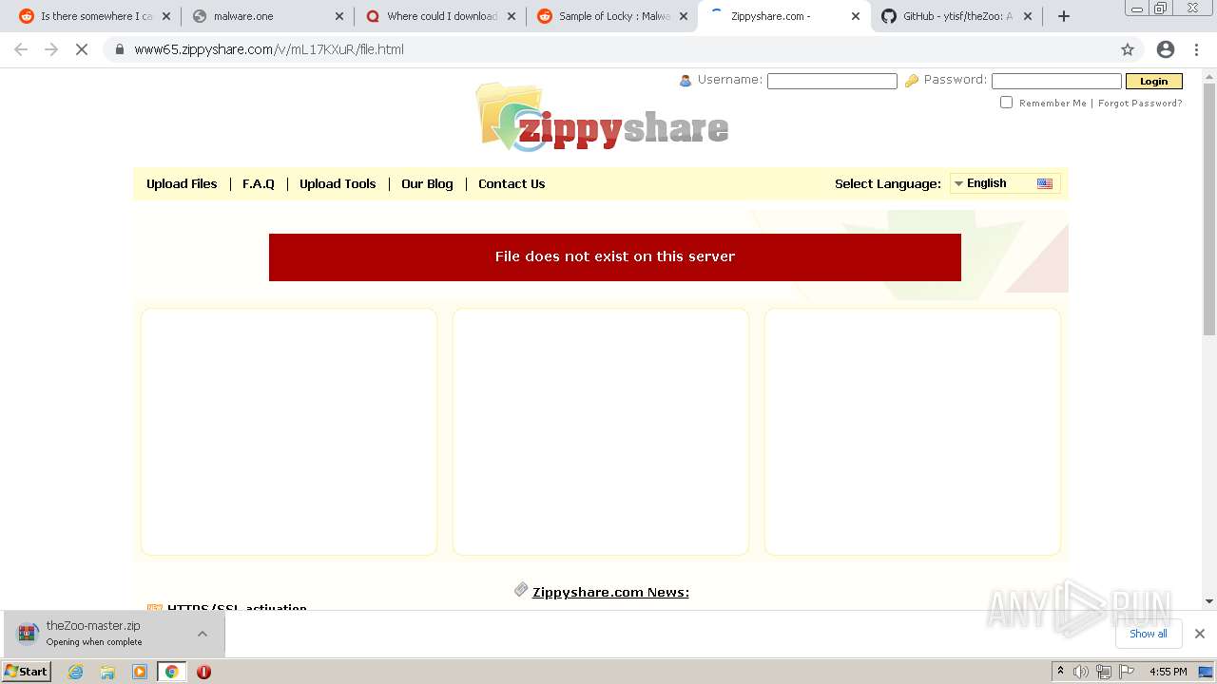Open the Zippyshare.com News heading link
Image resolution: width=1217 pixels, height=684 pixels.
pos(610,592)
